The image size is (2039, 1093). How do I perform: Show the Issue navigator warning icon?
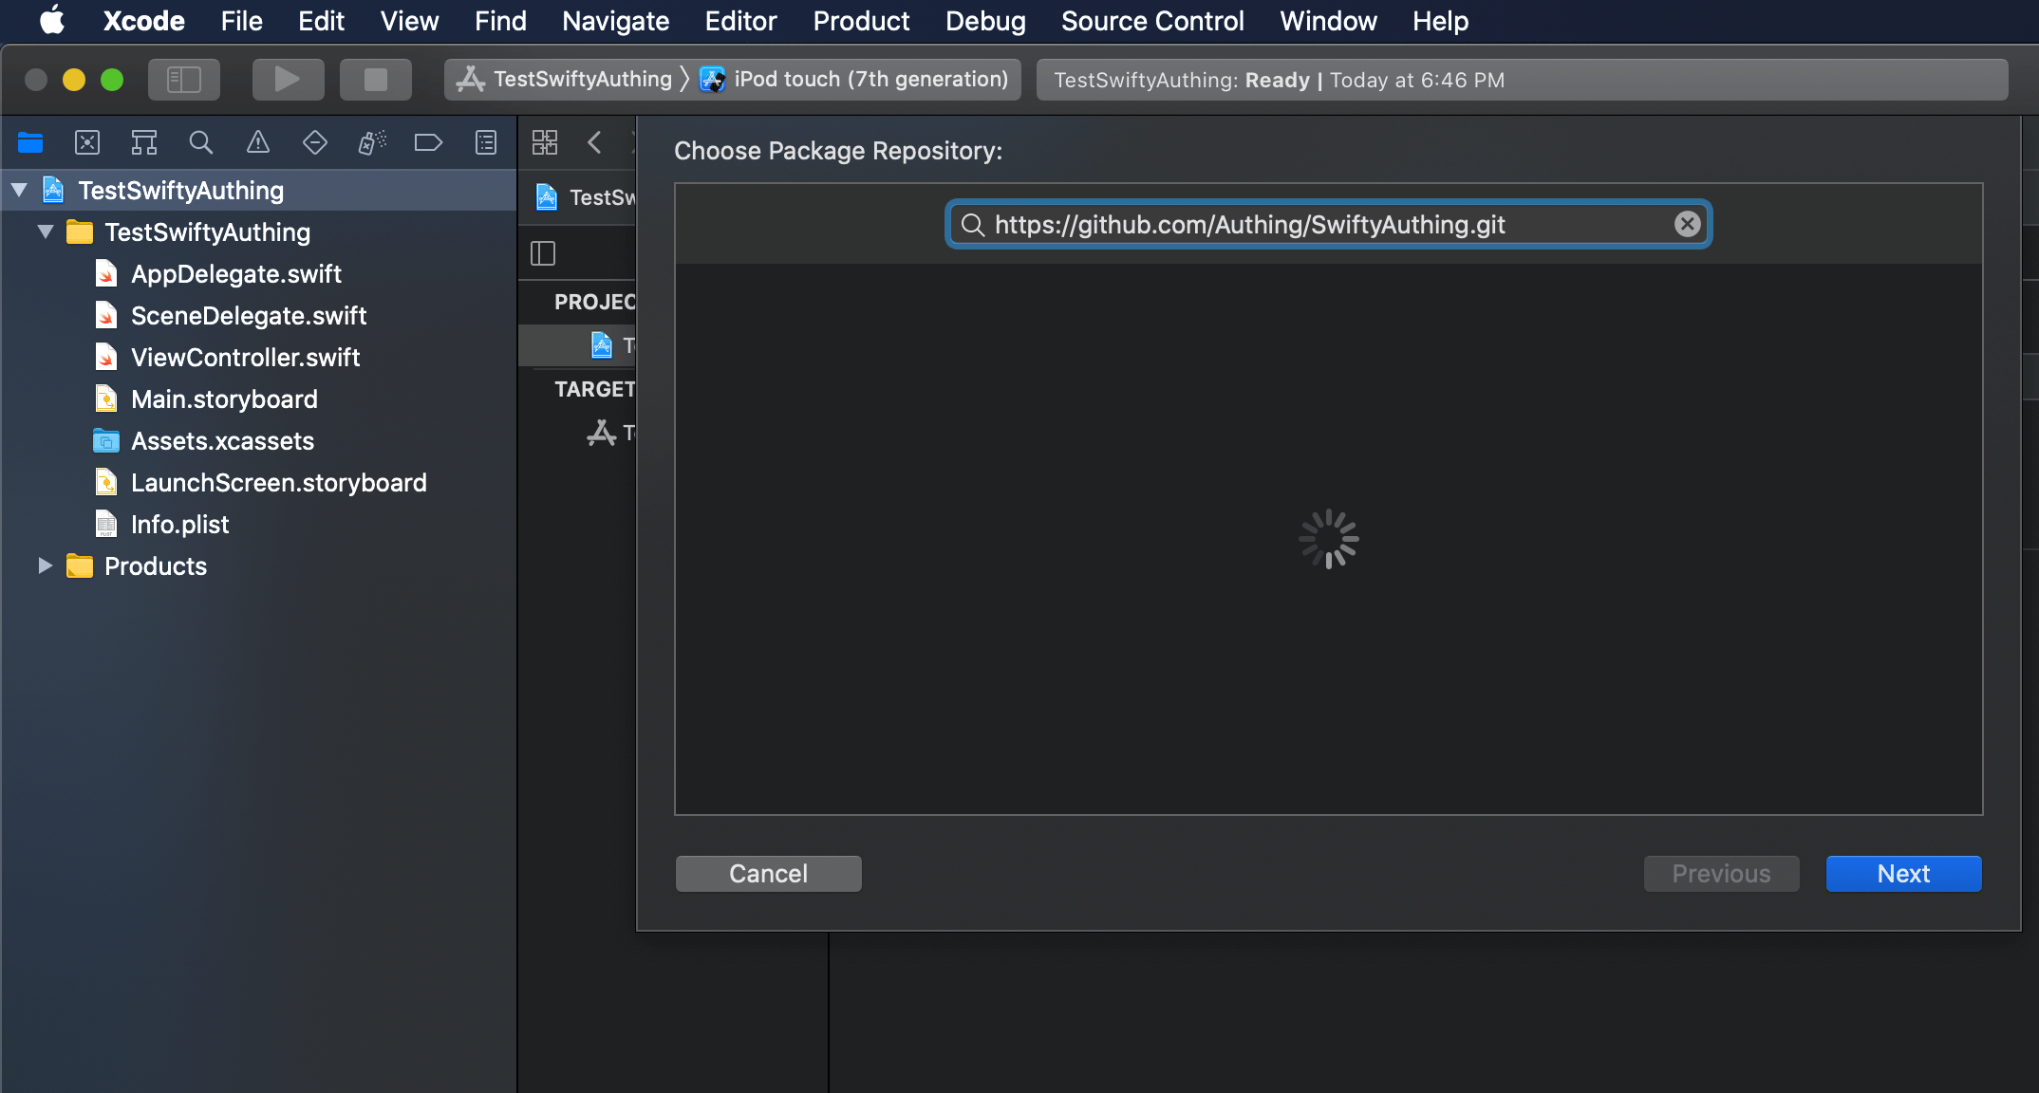(258, 143)
